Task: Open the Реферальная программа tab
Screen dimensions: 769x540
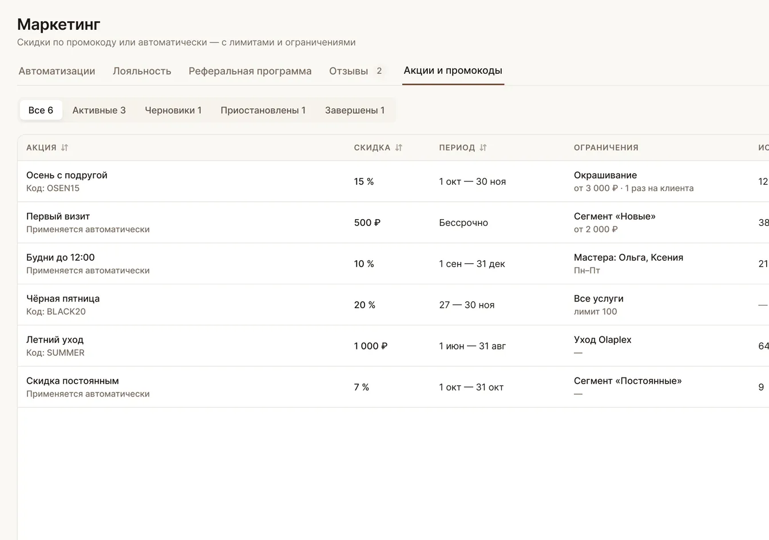Action: coord(250,71)
